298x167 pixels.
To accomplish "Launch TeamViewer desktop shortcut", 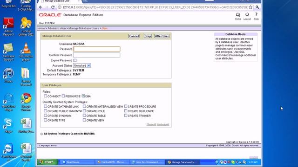I will coord(8,152).
